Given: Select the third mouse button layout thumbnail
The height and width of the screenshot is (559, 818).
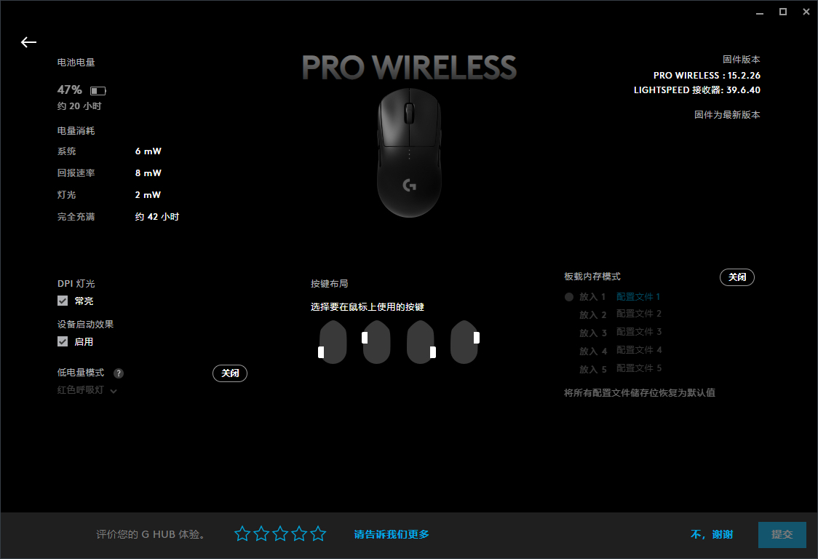Looking at the screenshot, I should pyautogui.click(x=421, y=342).
